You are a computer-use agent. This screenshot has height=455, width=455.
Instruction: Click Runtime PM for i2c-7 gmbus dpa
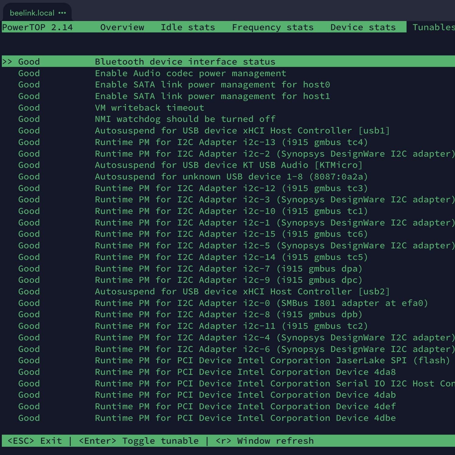point(229,268)
